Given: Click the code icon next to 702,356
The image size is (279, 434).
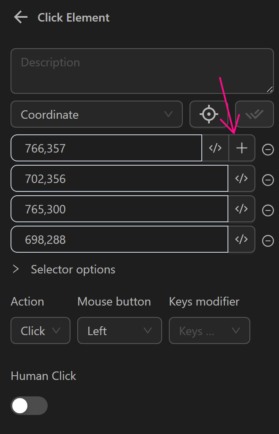Looking at the screenshot, I should (x=242, y=178).
